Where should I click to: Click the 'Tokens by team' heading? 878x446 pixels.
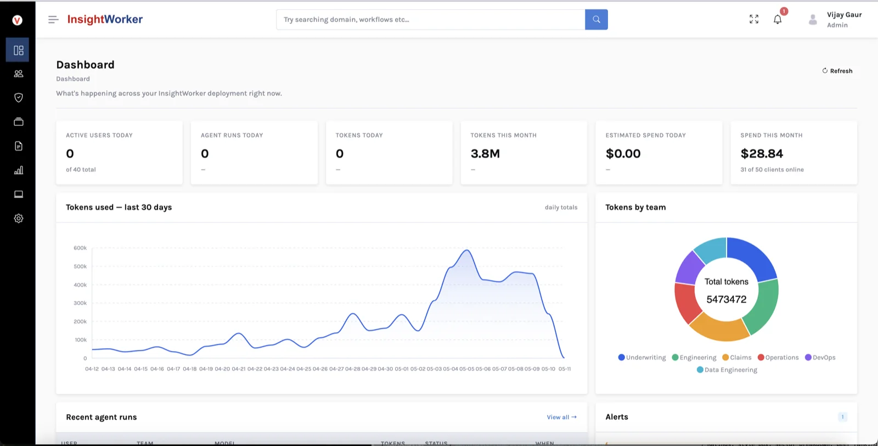pyautogui.click(x=635, y=208)
